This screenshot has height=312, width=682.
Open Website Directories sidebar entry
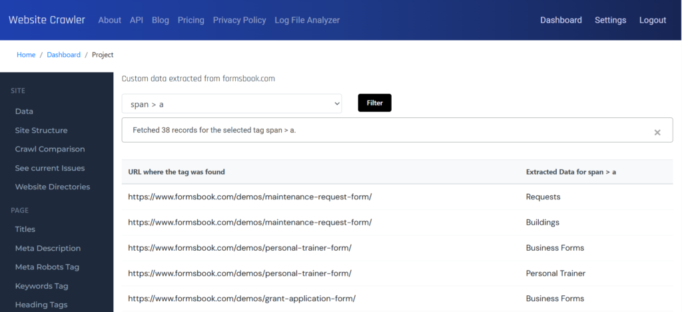[53, 187]
